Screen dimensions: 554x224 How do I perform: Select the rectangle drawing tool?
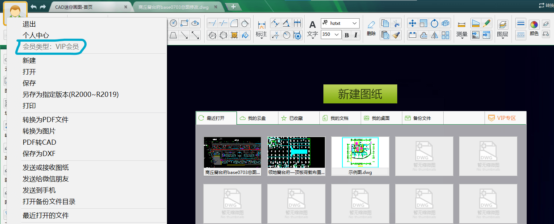[x=185, y=23]
